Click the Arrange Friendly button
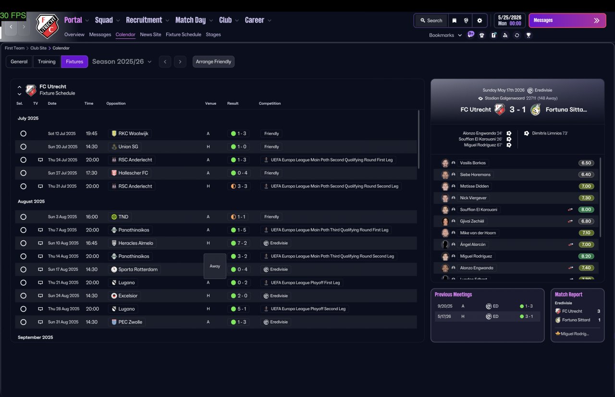Image resolution: width=615 pixels, height=397 pixels. tap(213, 61)
